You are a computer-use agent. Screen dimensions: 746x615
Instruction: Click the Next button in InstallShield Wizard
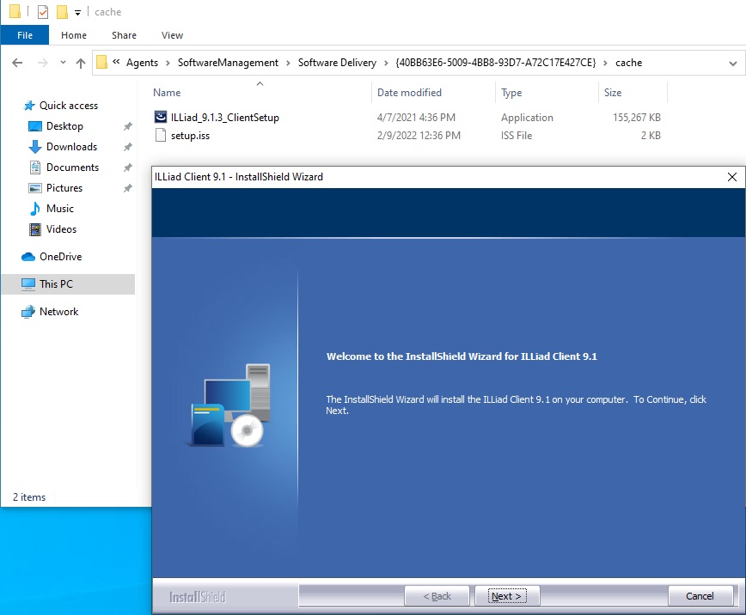[507, 596]
